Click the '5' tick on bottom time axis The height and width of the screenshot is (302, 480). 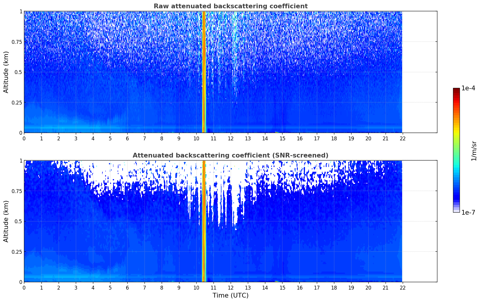[x=110, y=287]
